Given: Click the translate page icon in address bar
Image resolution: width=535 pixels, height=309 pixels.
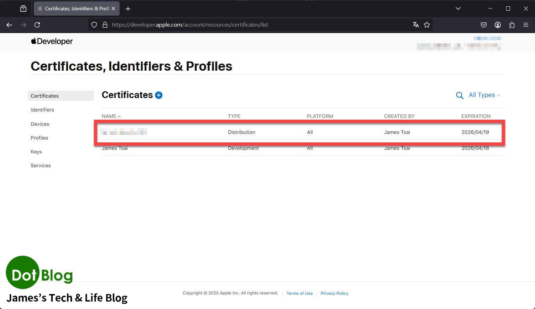Looking at the screenshot, I should pyautogui.click(x=415, y=25).
